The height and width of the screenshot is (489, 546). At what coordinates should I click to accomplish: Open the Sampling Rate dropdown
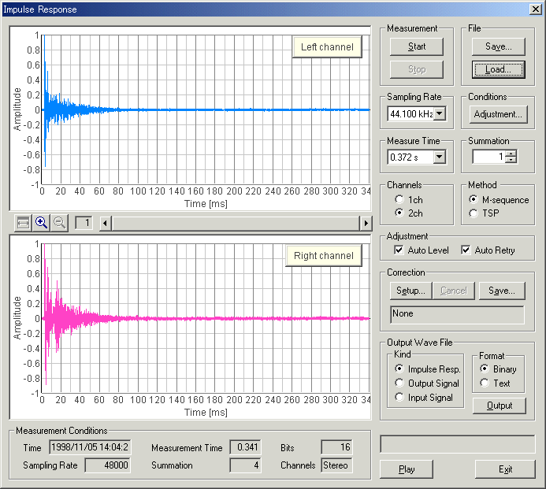tap(439, 114)
